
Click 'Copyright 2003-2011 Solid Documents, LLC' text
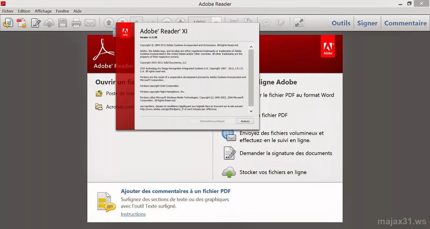[163, 63]
